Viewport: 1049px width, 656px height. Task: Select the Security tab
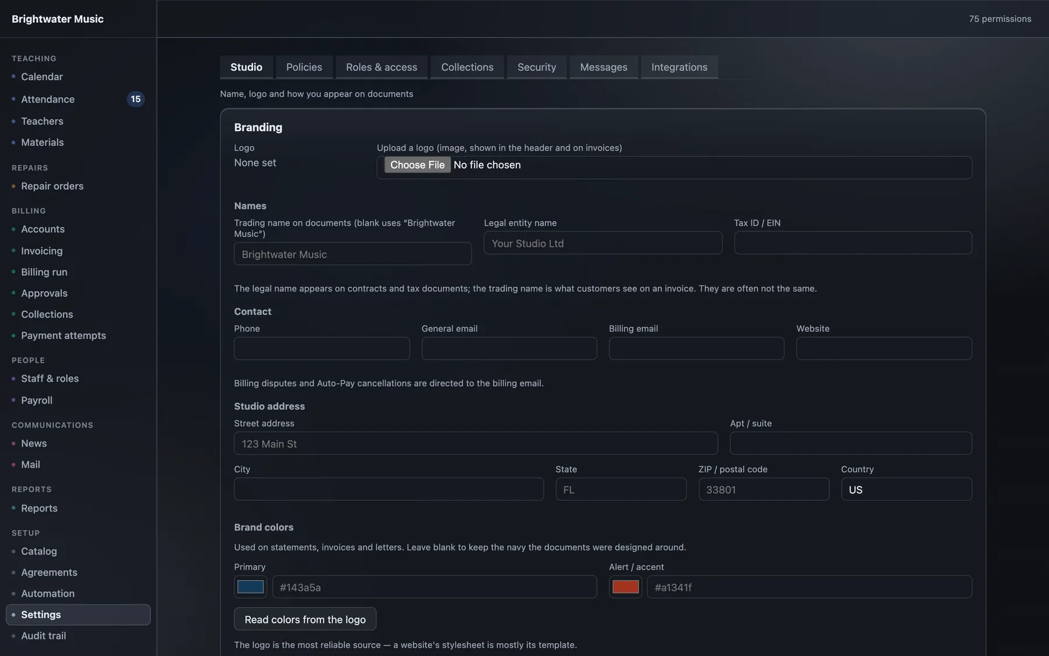click(537, 67)
